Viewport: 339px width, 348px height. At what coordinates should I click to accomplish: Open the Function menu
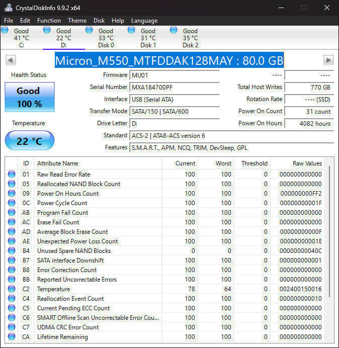[49, 21]
